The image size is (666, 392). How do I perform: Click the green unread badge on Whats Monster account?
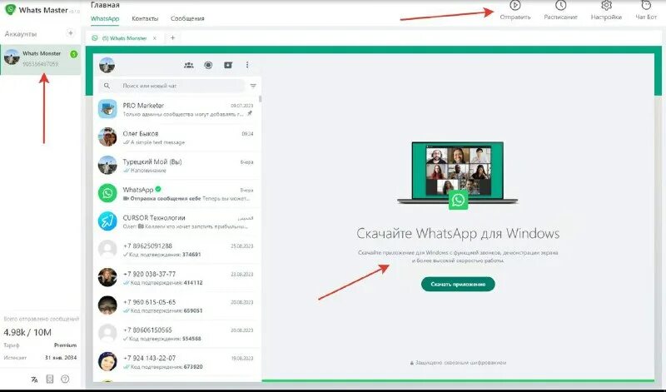click(x=74, y=54)
